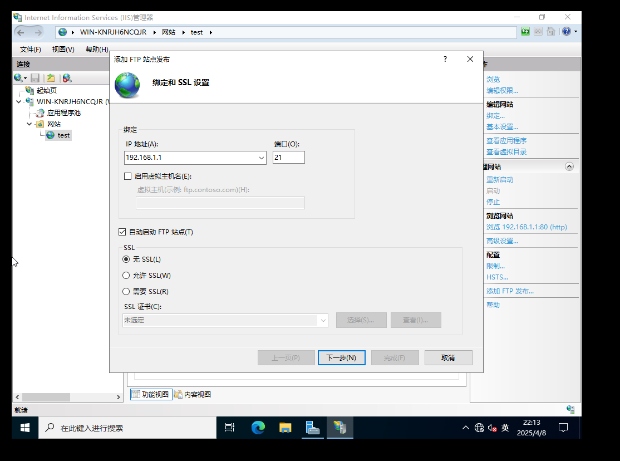Open the 帮助(H) menu

[x=97, y=49]
